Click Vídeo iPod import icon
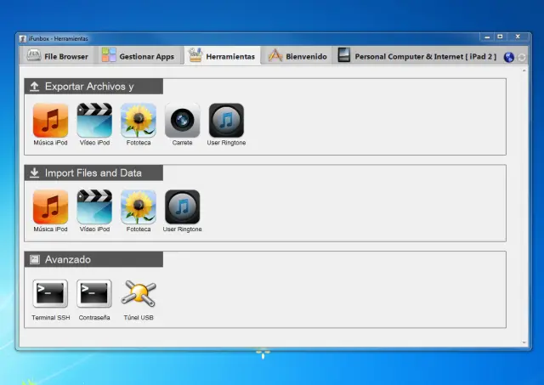 [x=94, y=207]
